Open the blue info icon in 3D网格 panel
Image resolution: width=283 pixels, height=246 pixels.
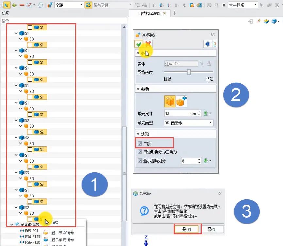click(x=207, y=44)
